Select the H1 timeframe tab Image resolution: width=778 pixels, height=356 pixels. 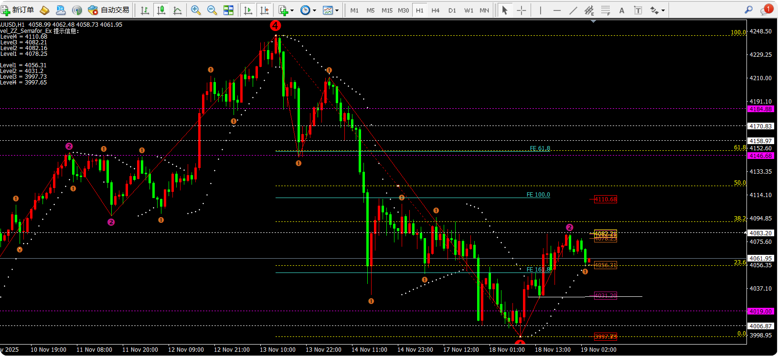[419, 10]
